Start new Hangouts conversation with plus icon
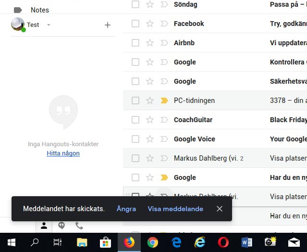 pyautogui.click(x=108, y=25)
